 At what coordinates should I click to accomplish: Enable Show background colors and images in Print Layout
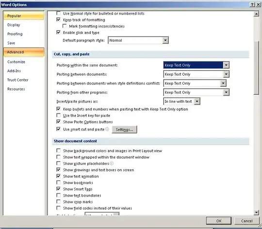pos(59,150)
